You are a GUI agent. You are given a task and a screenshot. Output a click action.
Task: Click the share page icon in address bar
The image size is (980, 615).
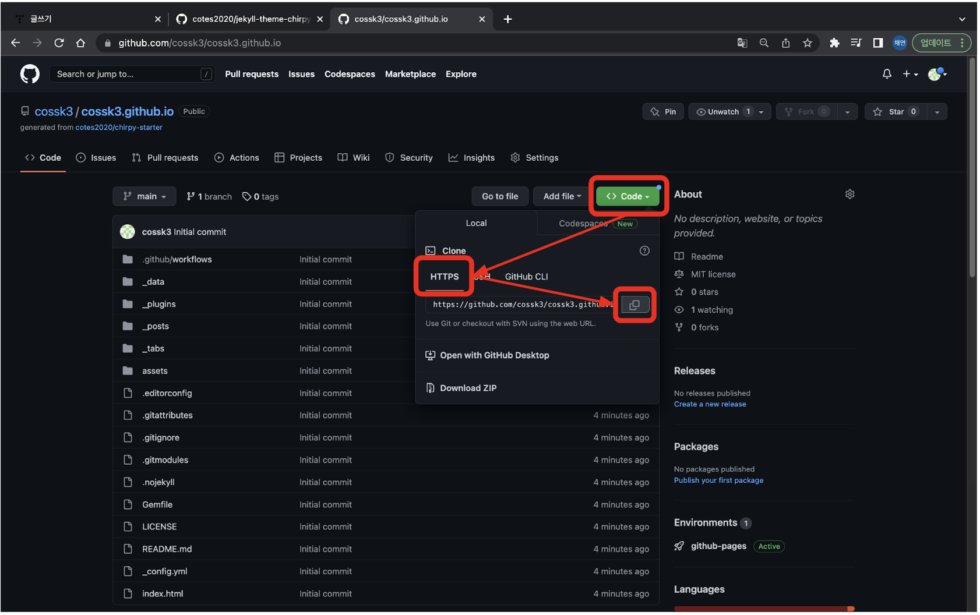pyautogui.click(x=785, y=43)
